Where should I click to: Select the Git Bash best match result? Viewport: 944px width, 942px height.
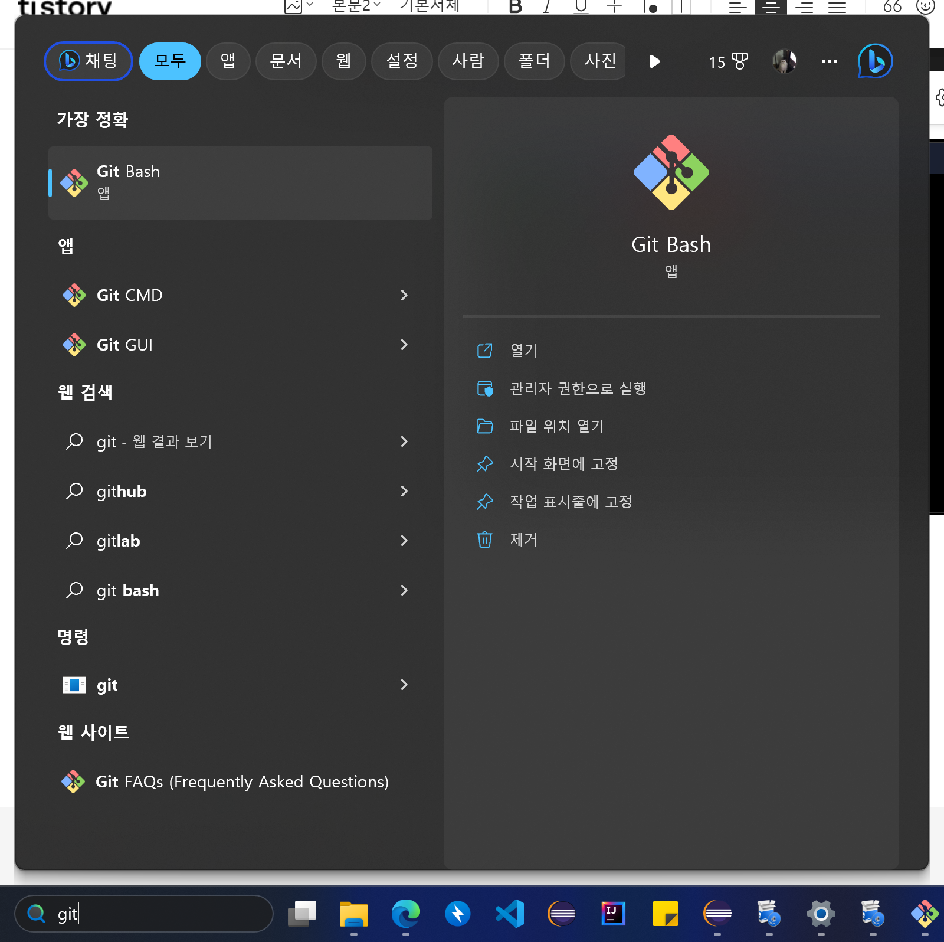pos(240,183)
